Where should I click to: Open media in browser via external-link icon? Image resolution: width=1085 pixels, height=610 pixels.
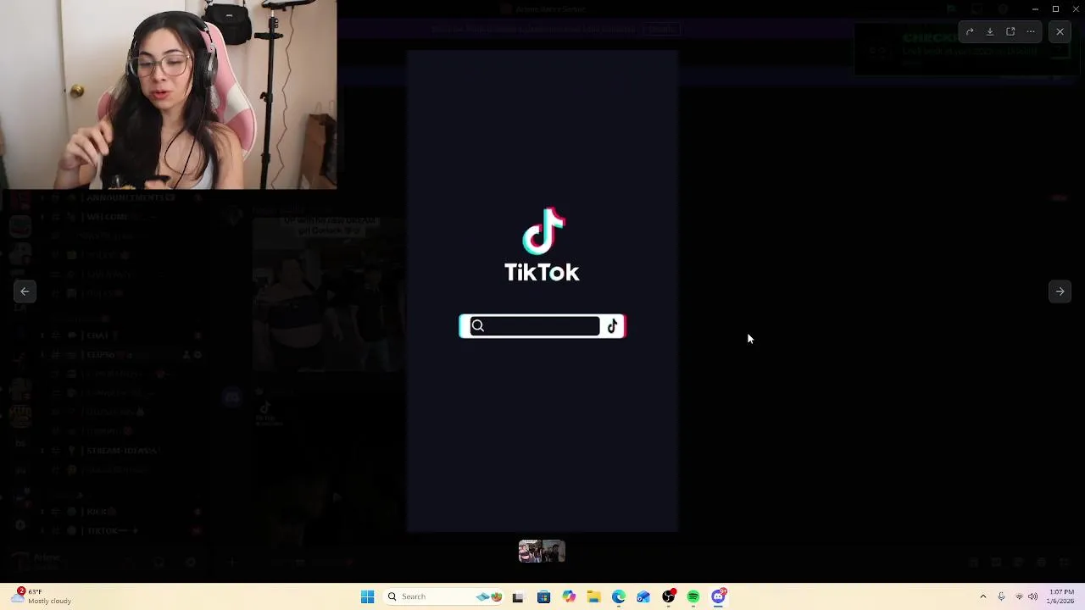point(1010,31)
